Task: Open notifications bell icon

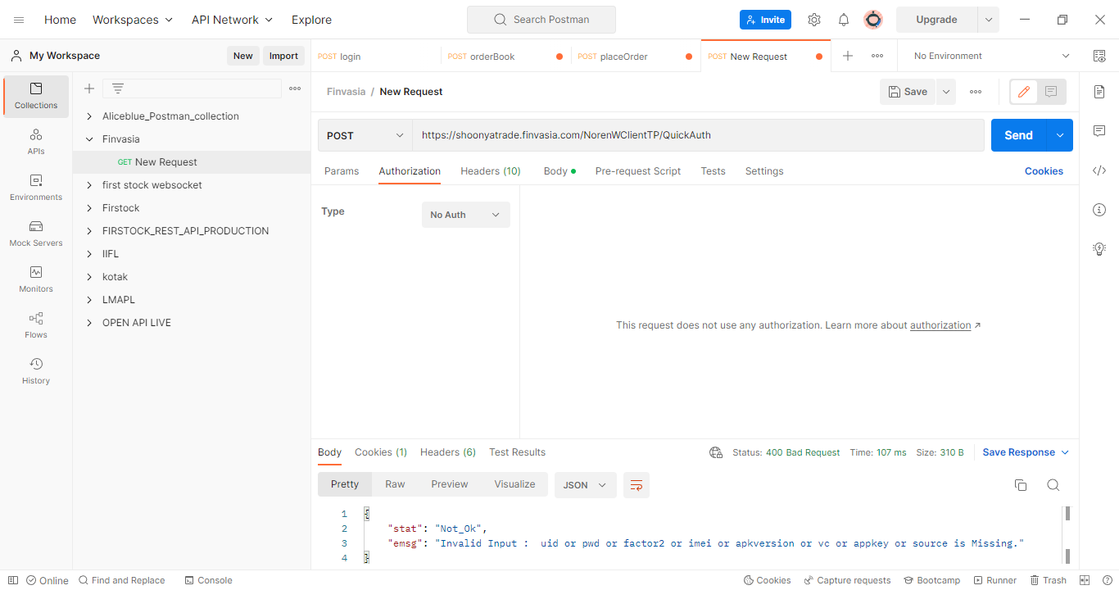Action: 843,20
